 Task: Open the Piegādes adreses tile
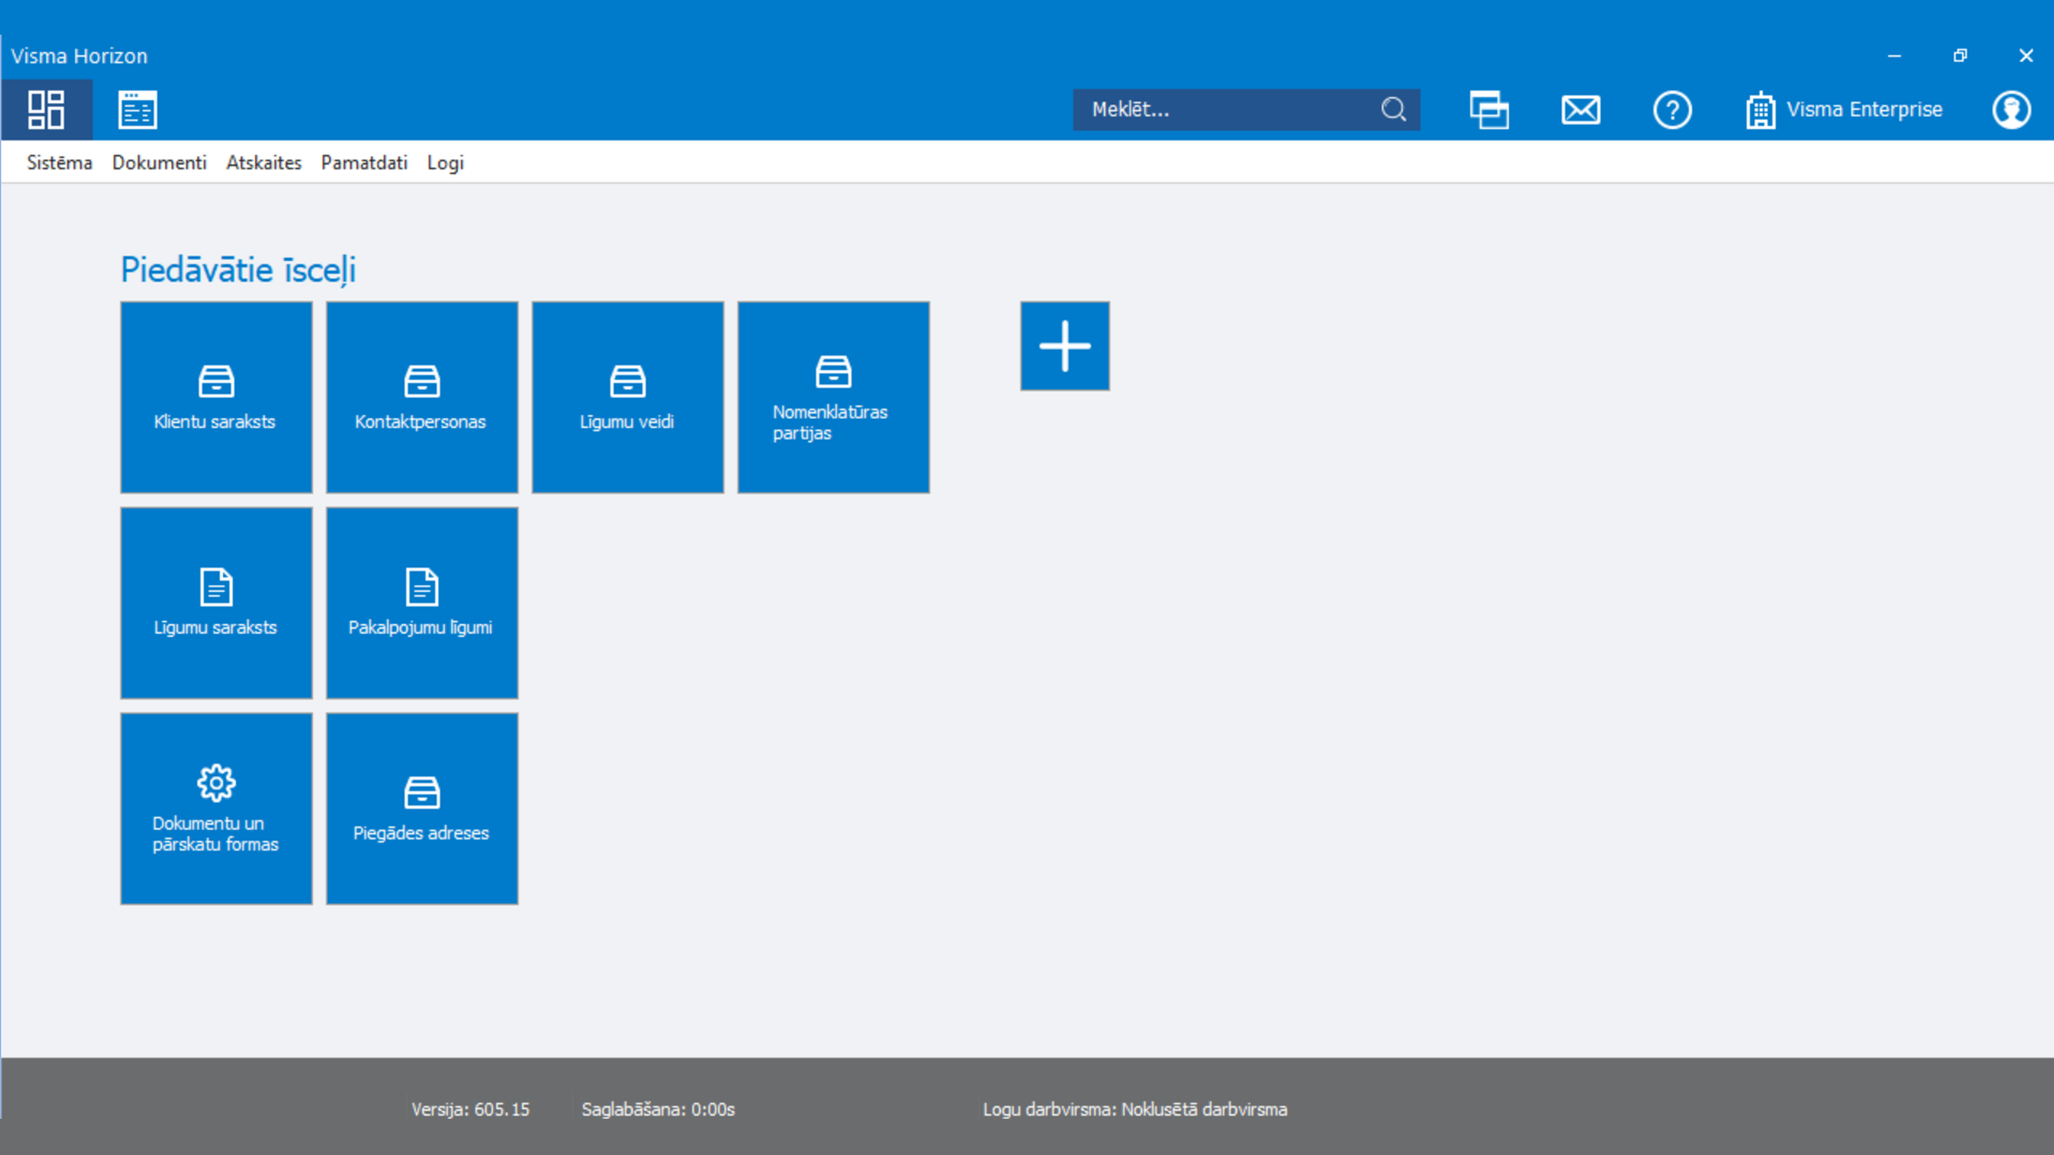point(422,808)
